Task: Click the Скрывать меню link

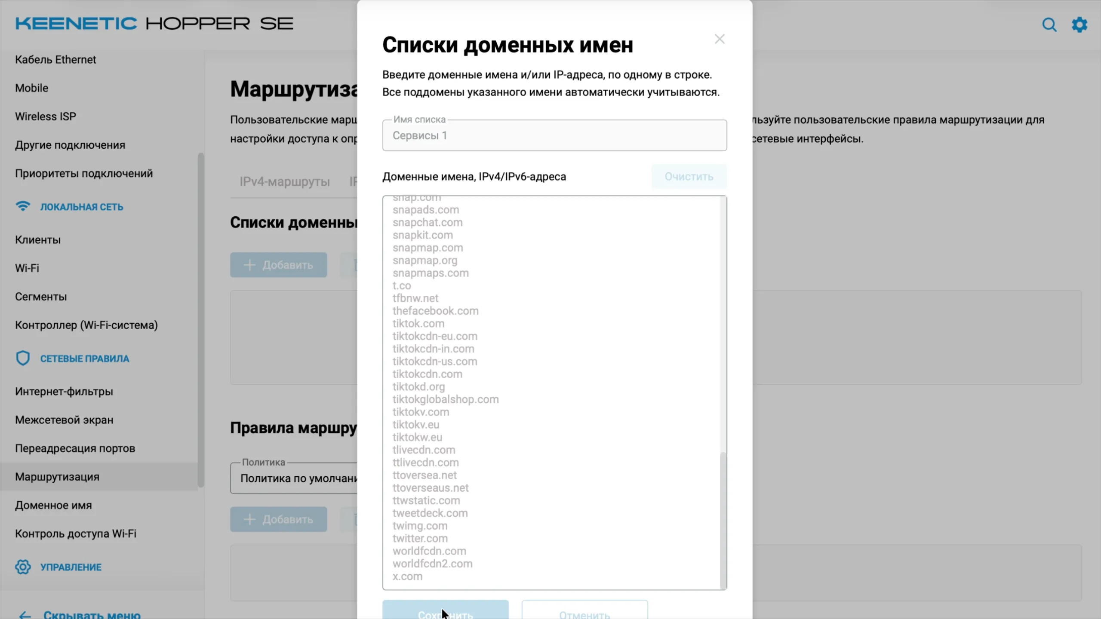Action: (92, 615)
